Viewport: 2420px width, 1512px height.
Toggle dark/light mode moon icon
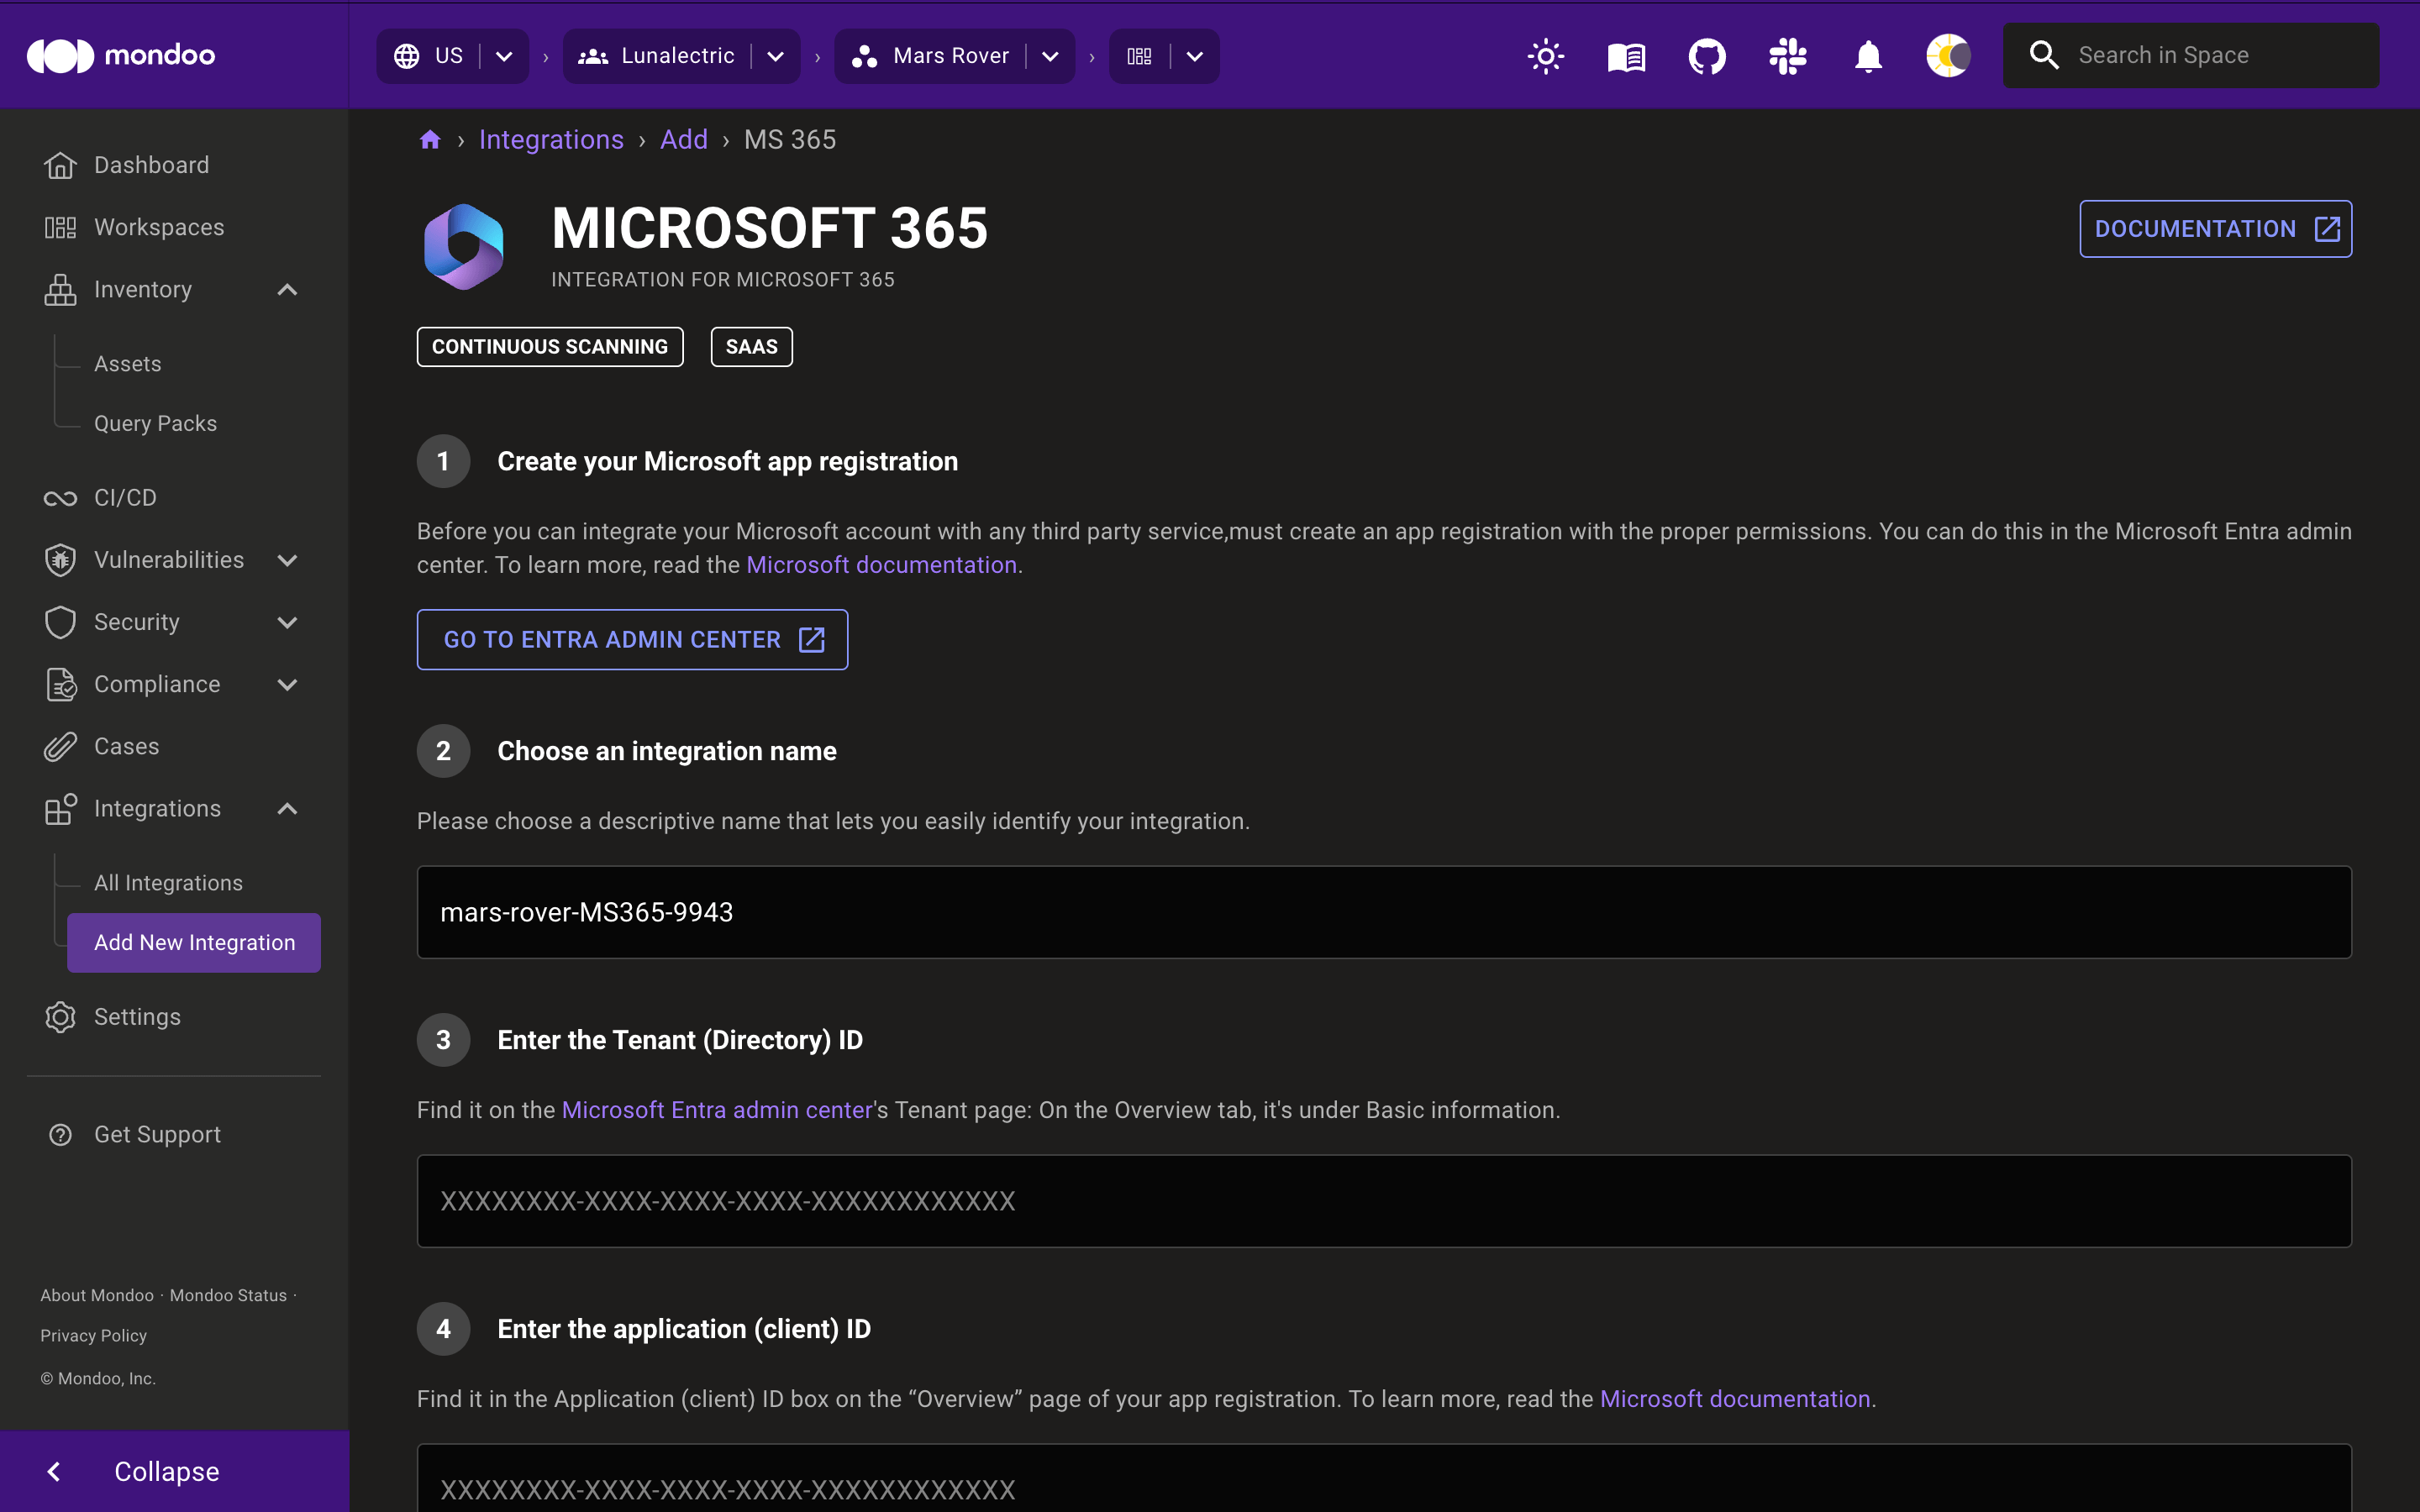click(x=1948, y=55)
